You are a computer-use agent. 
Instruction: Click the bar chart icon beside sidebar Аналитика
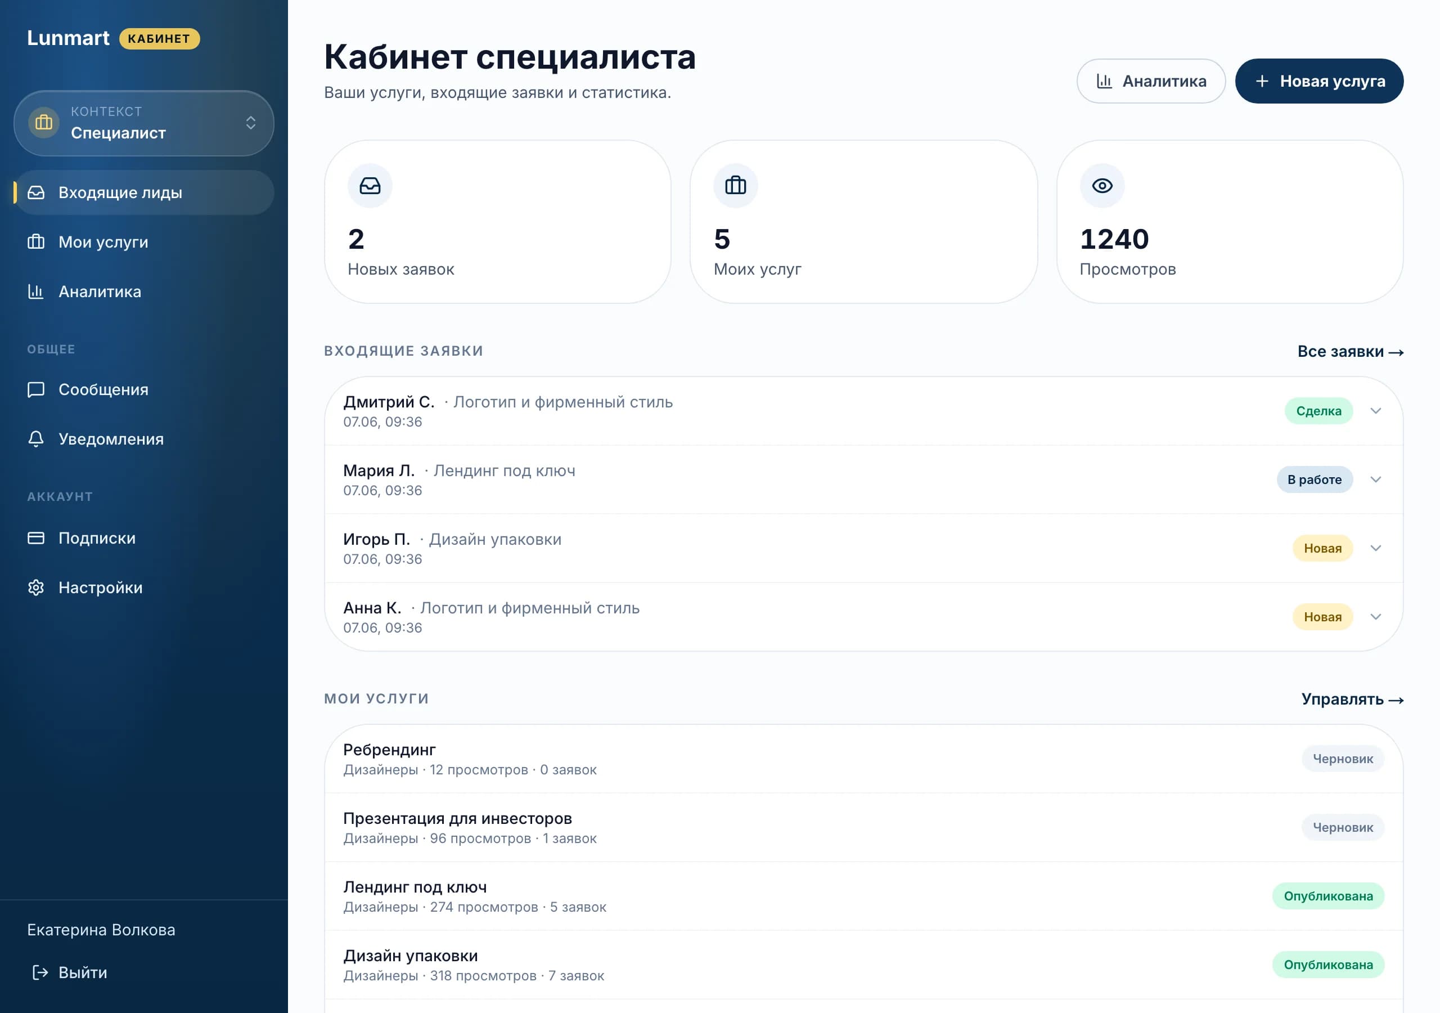(x=36, y=291)
